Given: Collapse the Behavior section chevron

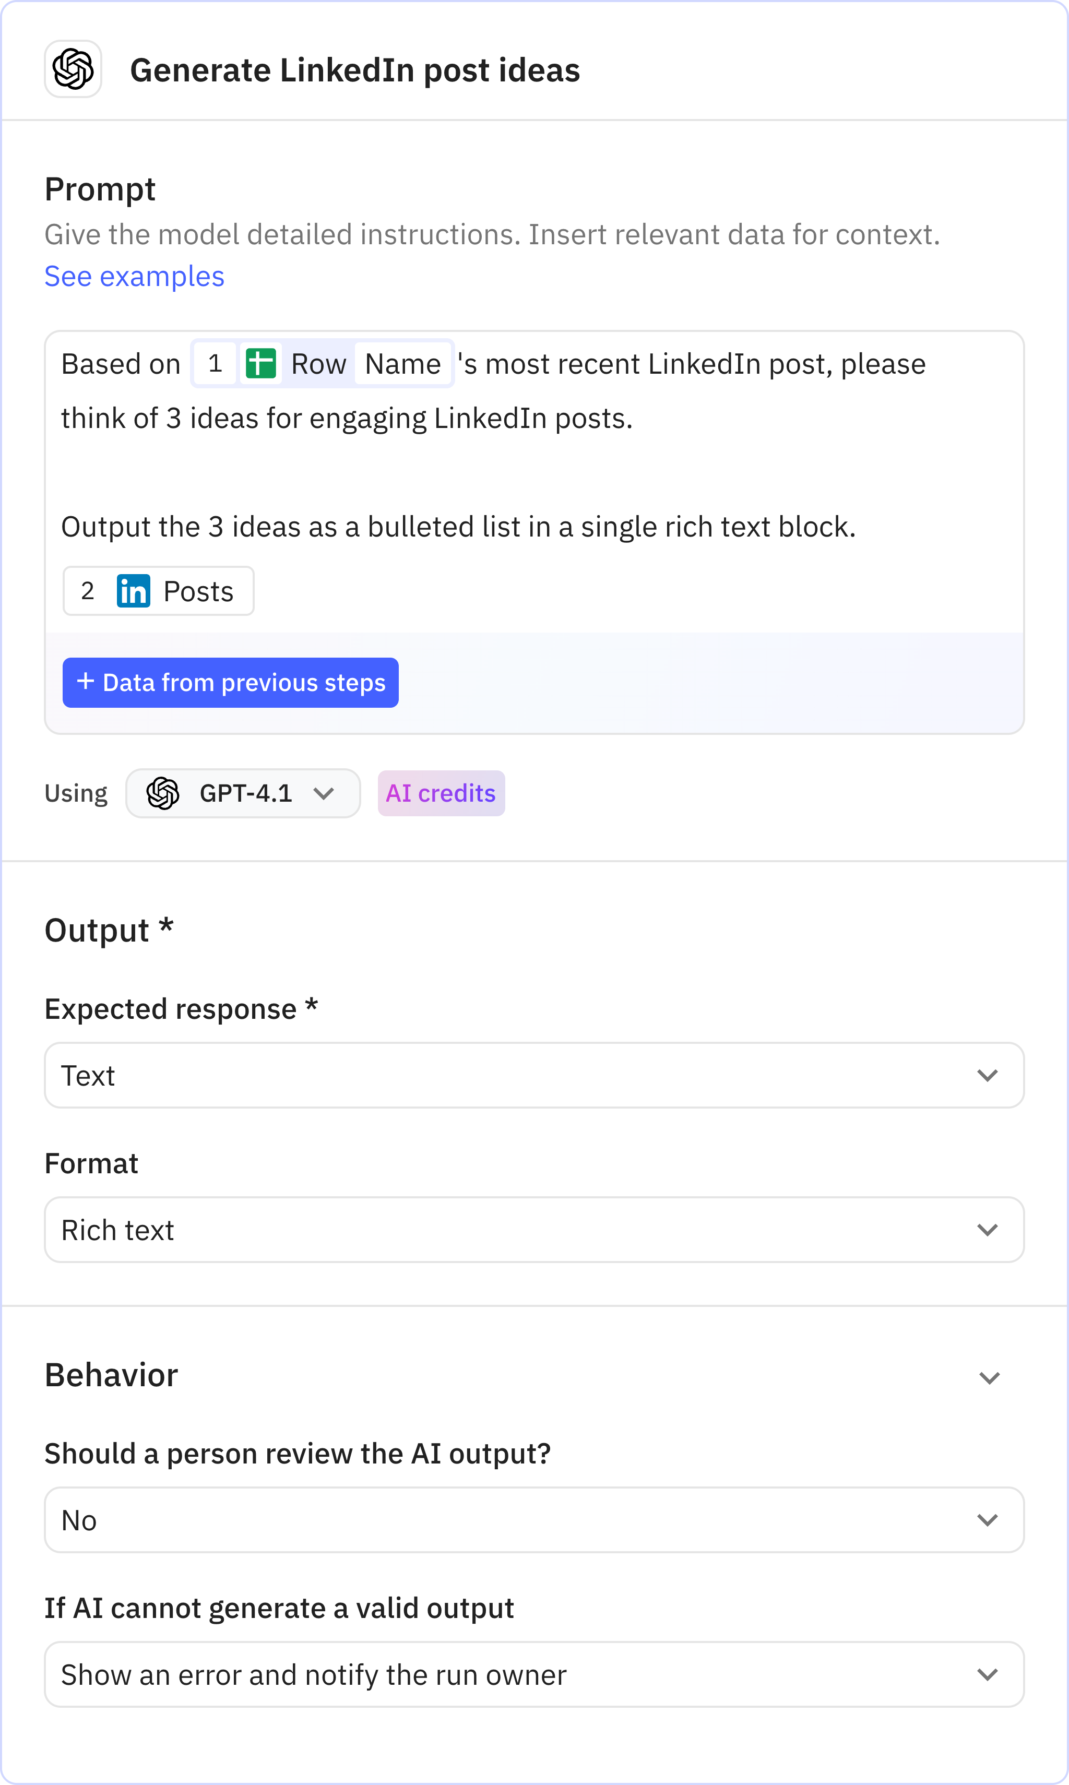Looking at the screenshot, I should click(x=989, y=1377).
